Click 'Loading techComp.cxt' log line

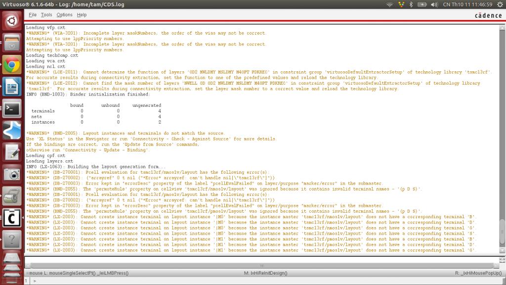52,55
